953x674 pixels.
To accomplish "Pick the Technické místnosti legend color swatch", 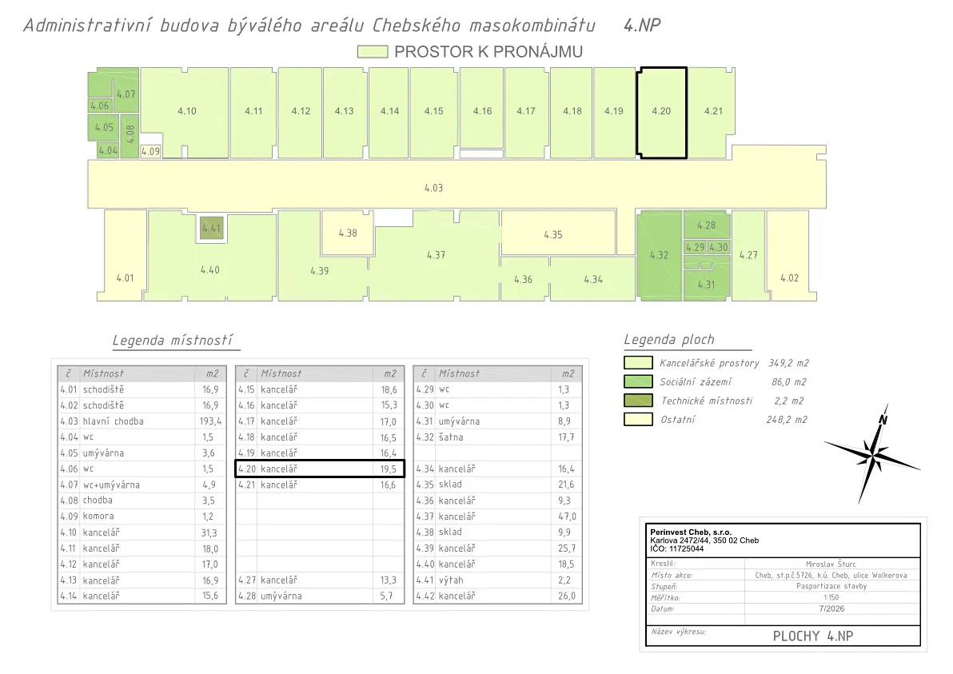I will coord(638,401).
